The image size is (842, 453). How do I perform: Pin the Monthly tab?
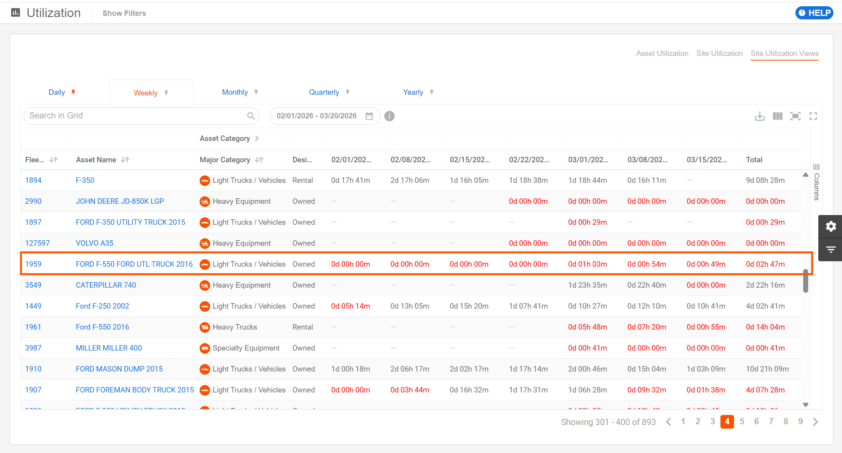click(256, 92)
